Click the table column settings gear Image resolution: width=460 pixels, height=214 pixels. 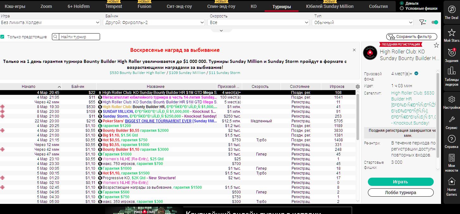coord(358,86)
